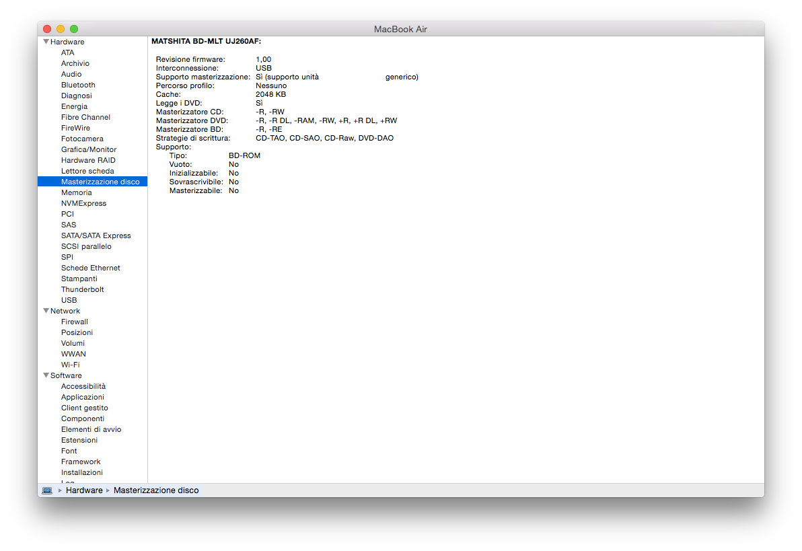Screen dimensions: 802x551
Task: Select Volumi under Network
Action: pyautogui.click(x=73, y=342)
